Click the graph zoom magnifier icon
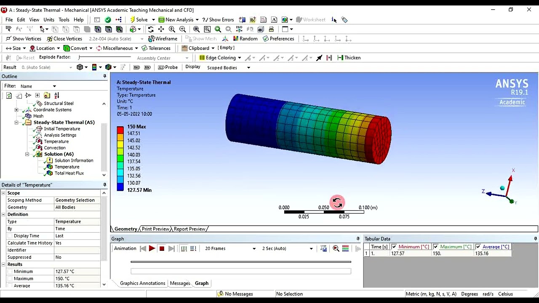539x303 pixels. pyautogui.click(x=336, y=249)
